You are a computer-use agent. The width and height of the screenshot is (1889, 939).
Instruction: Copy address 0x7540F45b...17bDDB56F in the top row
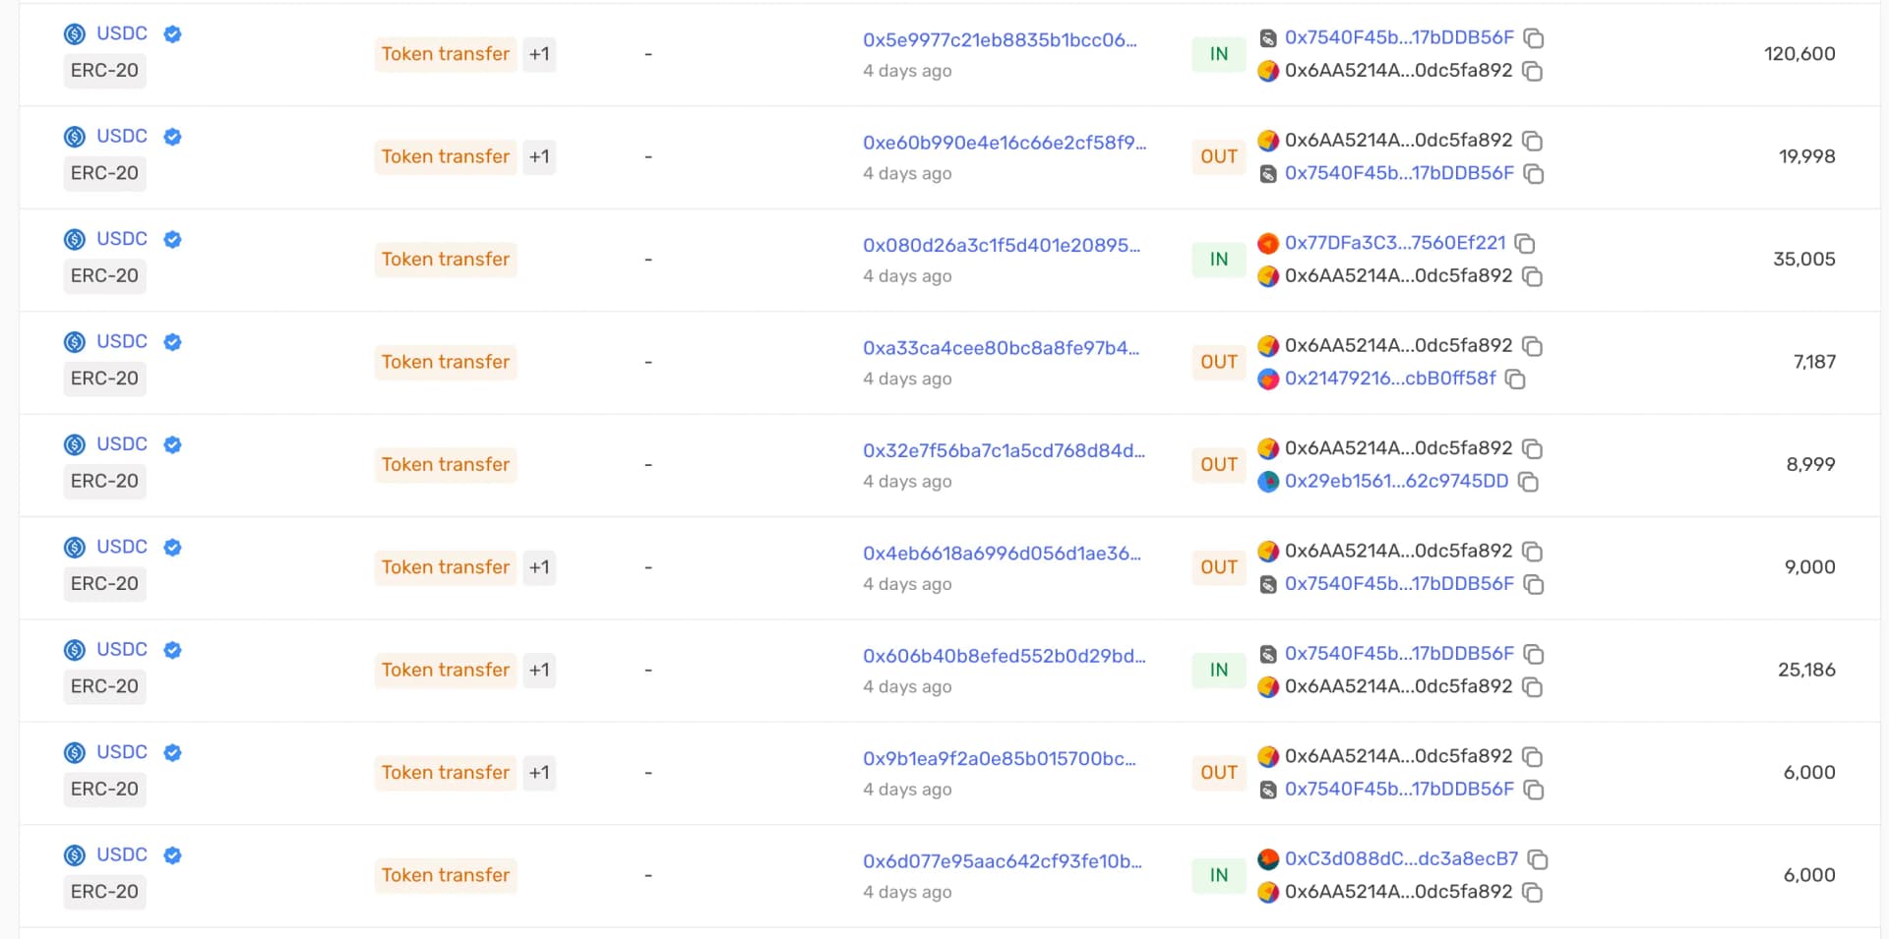pos(1533,37)
